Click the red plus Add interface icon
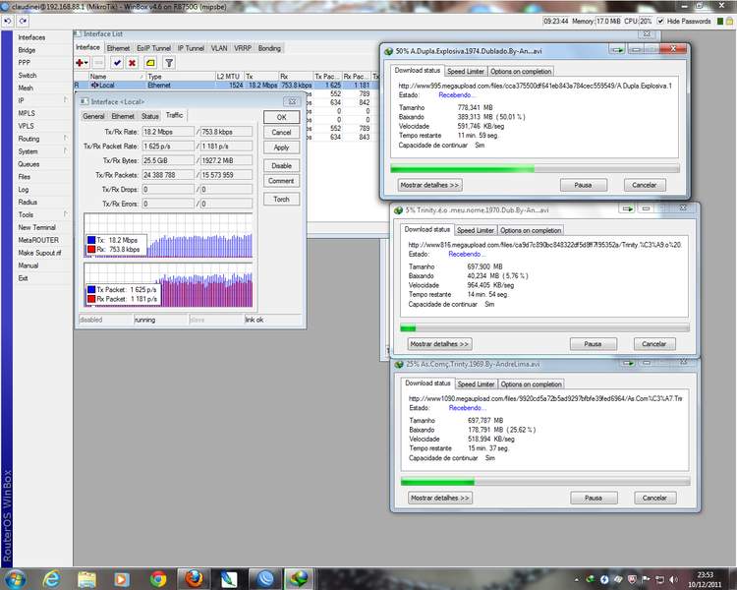The image size is (737, 590). click(81, 62)
